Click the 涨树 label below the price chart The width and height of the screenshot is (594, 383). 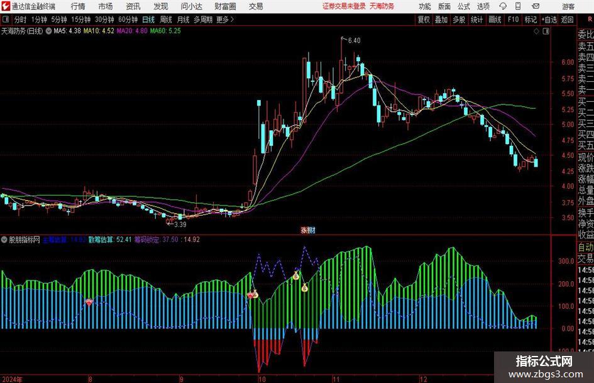click(307, 230)
